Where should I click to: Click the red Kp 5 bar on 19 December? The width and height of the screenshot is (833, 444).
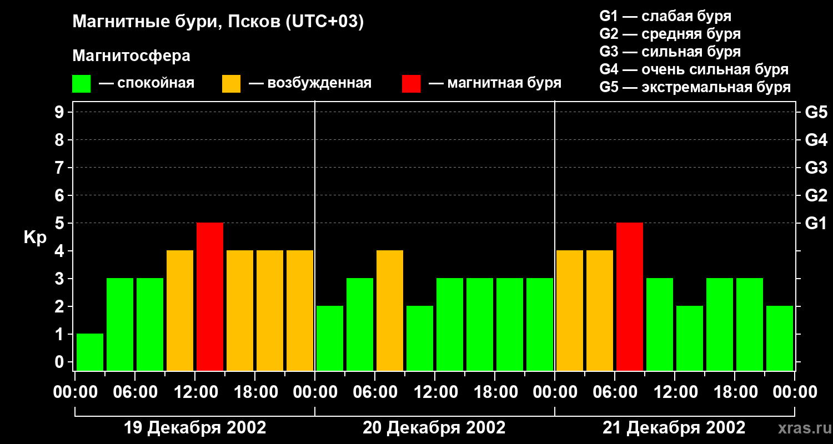pyautogui.click(x=210, y=296)
